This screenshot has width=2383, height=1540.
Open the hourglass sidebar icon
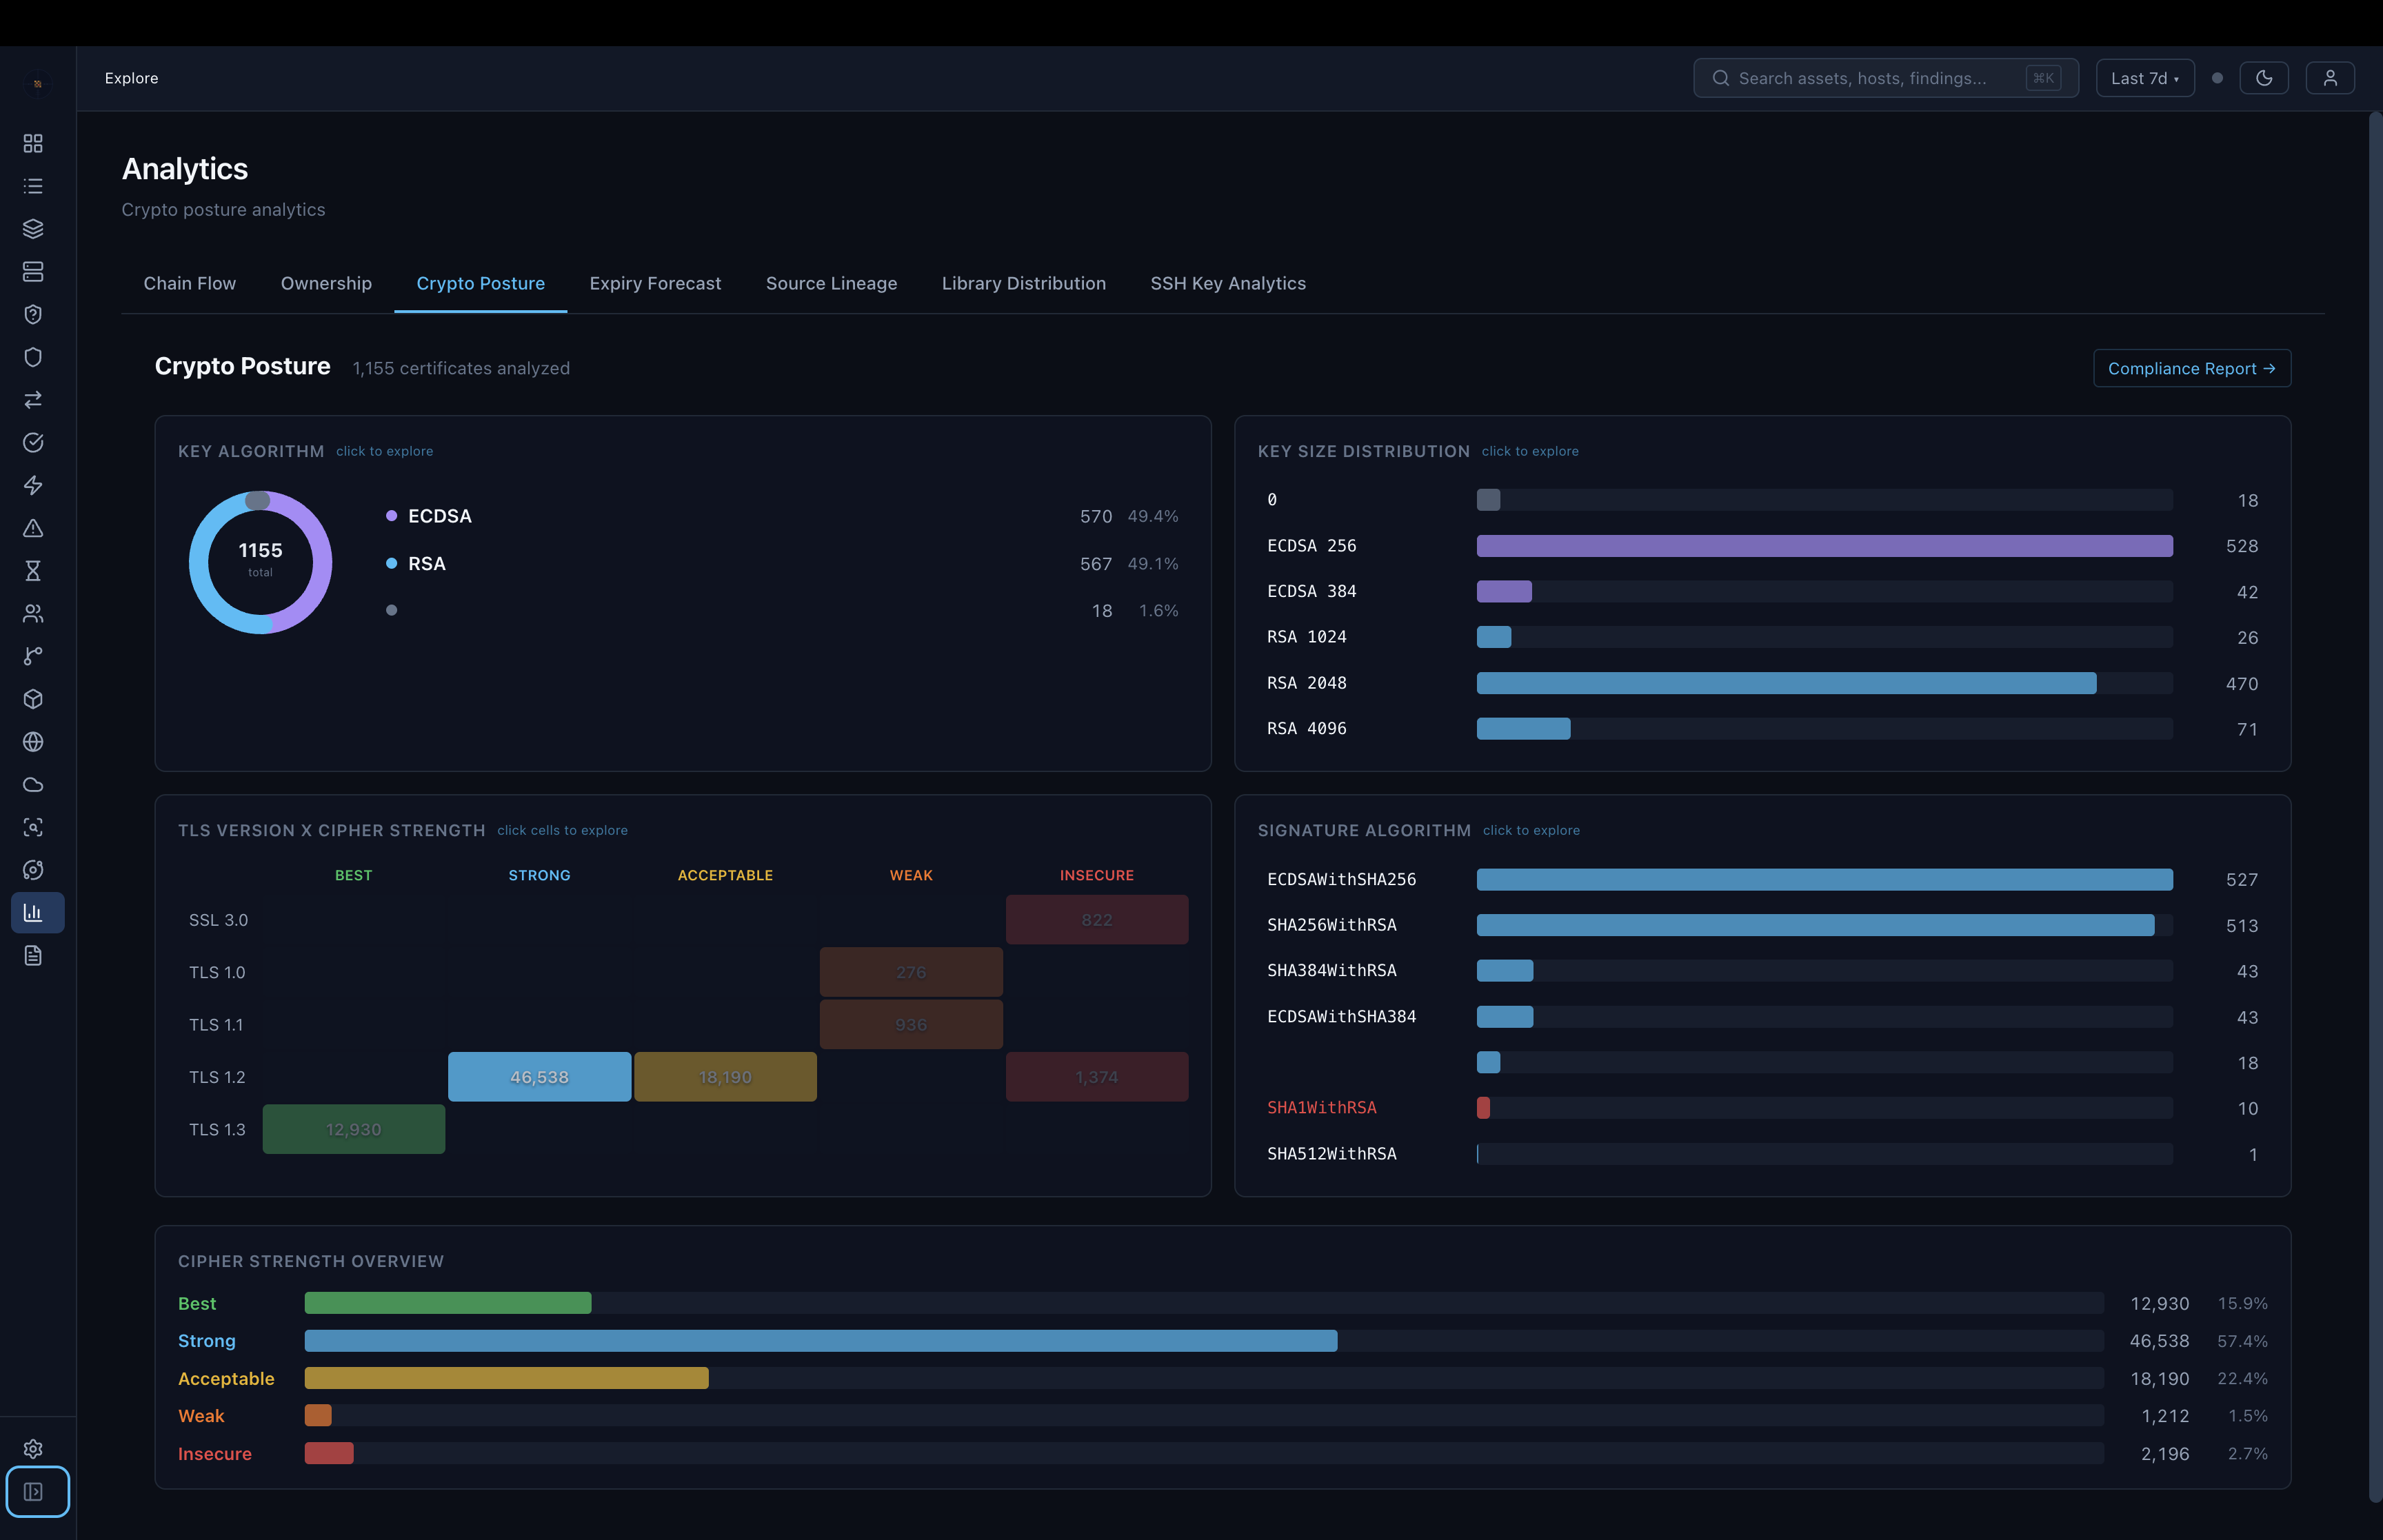click(33, 571)
